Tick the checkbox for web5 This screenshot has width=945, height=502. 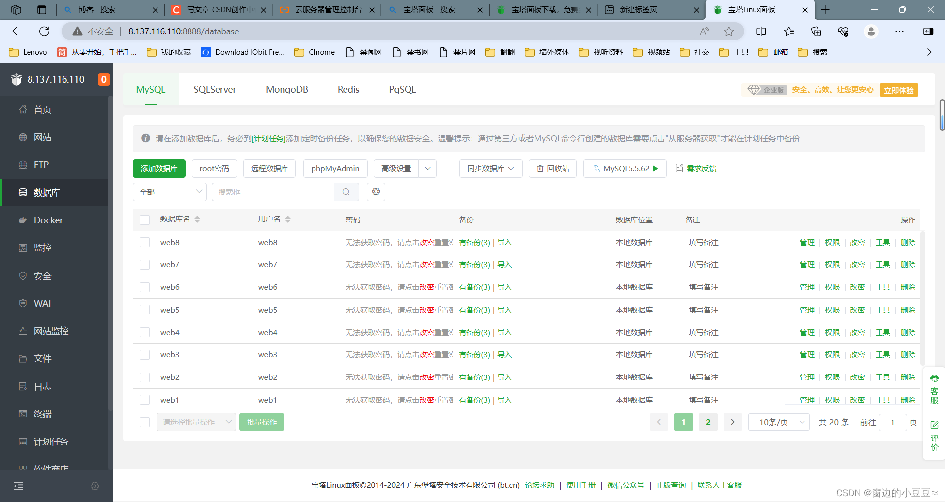pos(145,310)
